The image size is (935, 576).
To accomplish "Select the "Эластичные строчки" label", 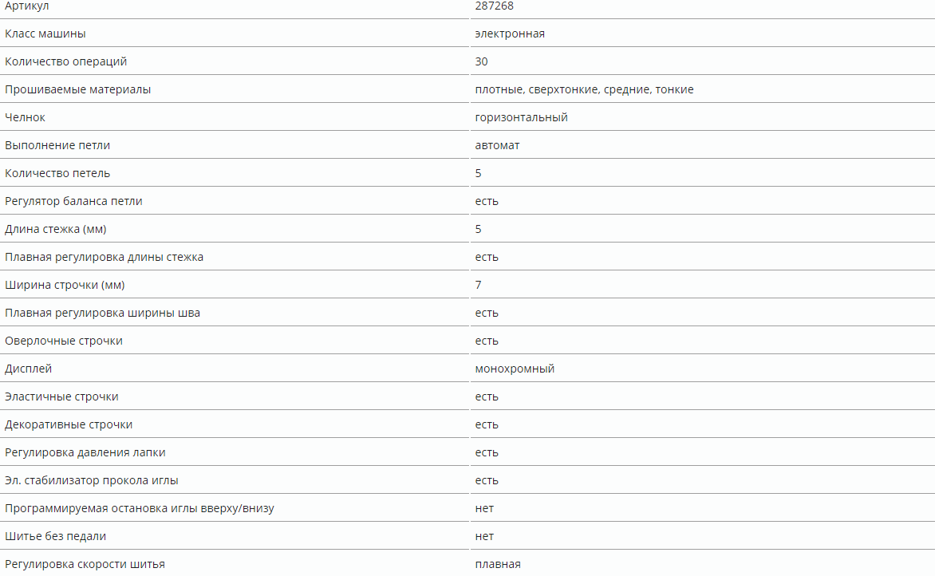I will point(61,396).
